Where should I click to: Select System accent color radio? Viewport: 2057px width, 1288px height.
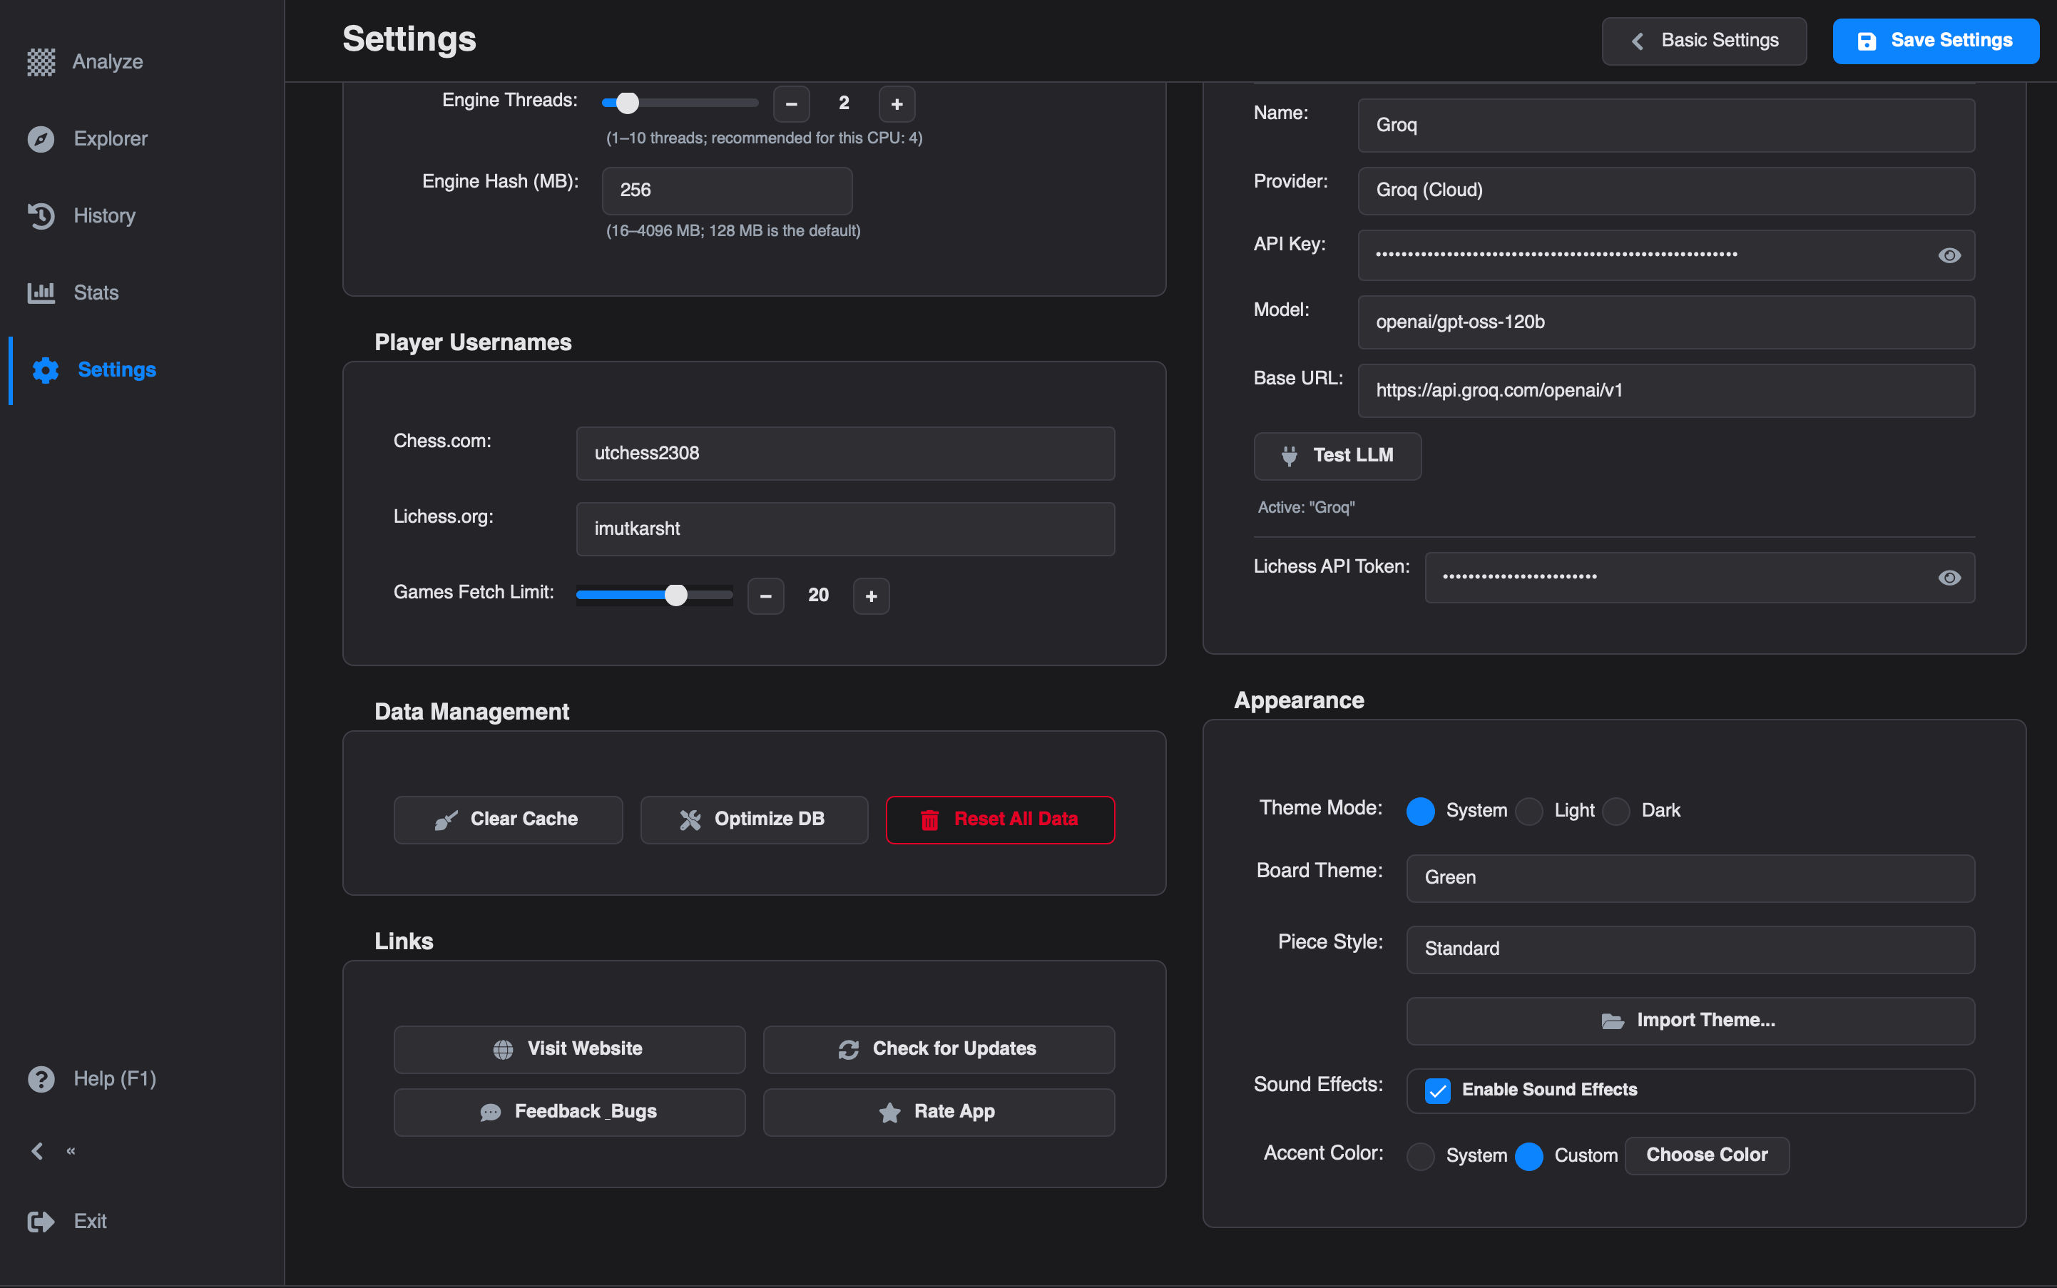(x=1420, y=1156)
